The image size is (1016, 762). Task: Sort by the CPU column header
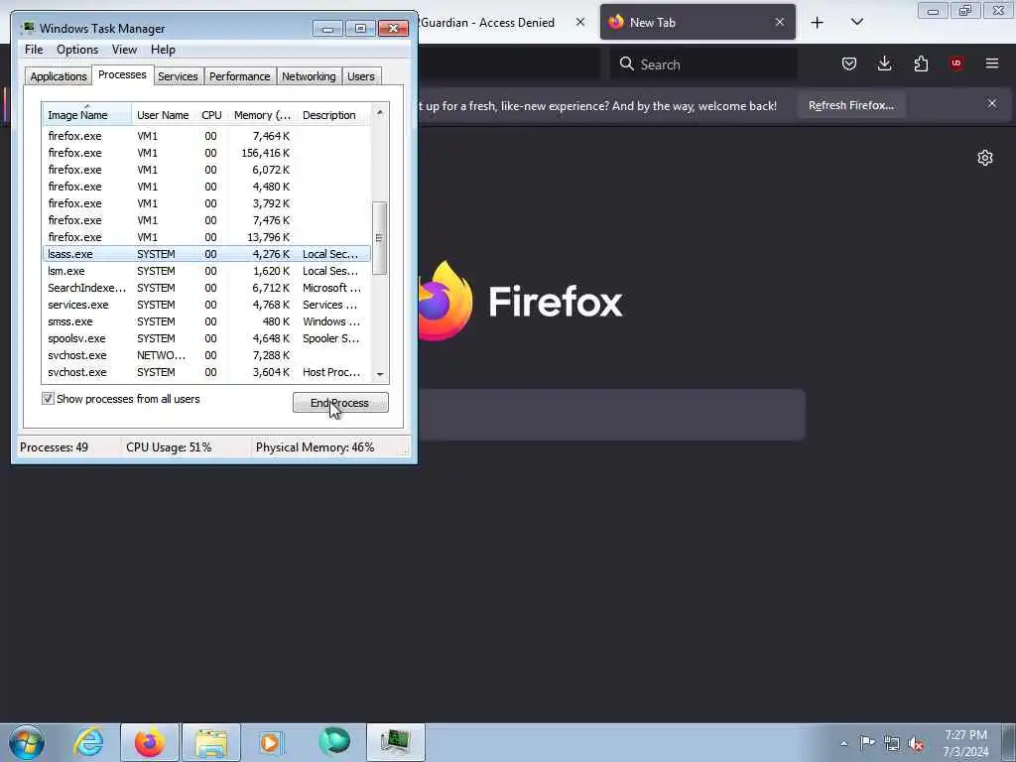click(x=212, y=115)
